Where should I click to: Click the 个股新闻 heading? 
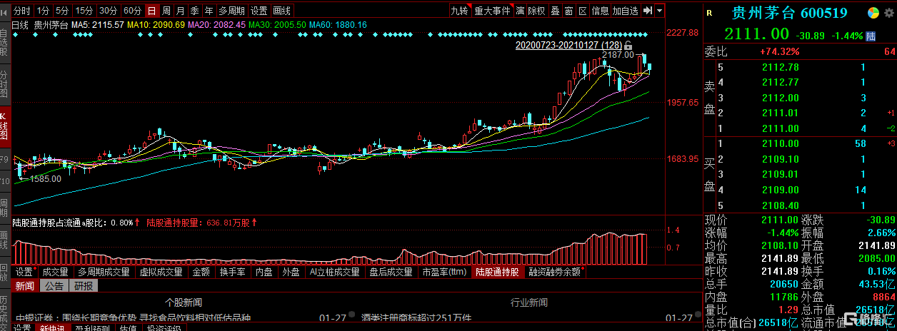(x=184, y=302)
